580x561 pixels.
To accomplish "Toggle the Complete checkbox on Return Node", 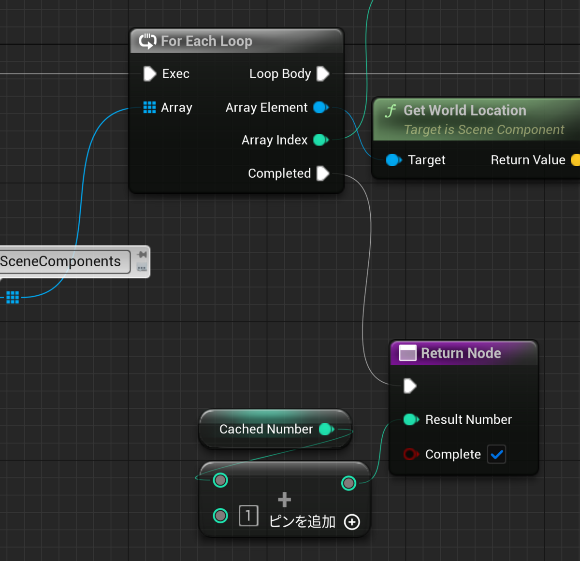I will pos(496,454).
